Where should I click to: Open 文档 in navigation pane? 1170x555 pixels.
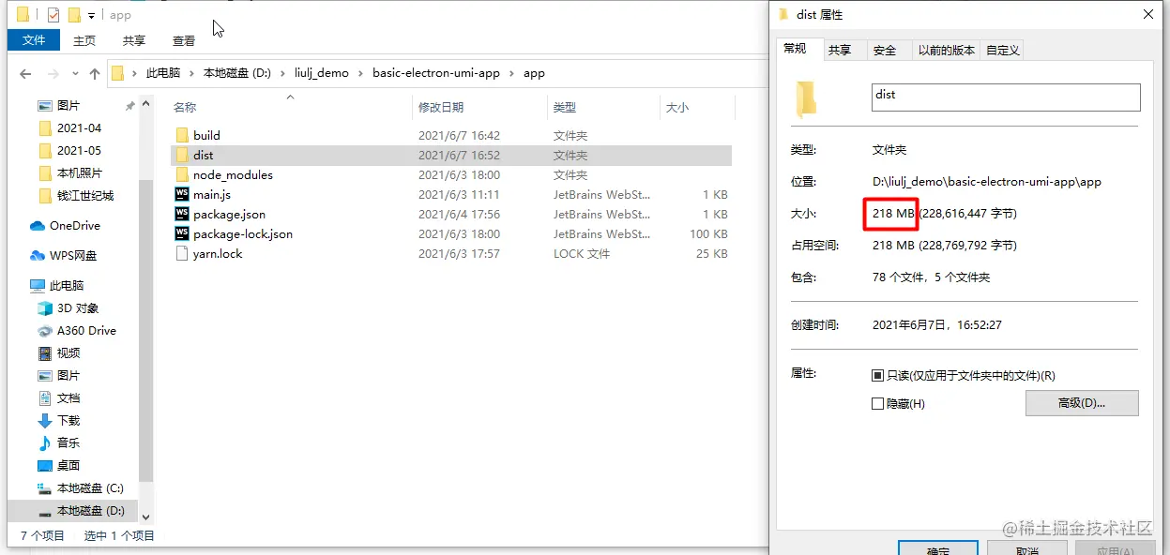click(68, 397)
